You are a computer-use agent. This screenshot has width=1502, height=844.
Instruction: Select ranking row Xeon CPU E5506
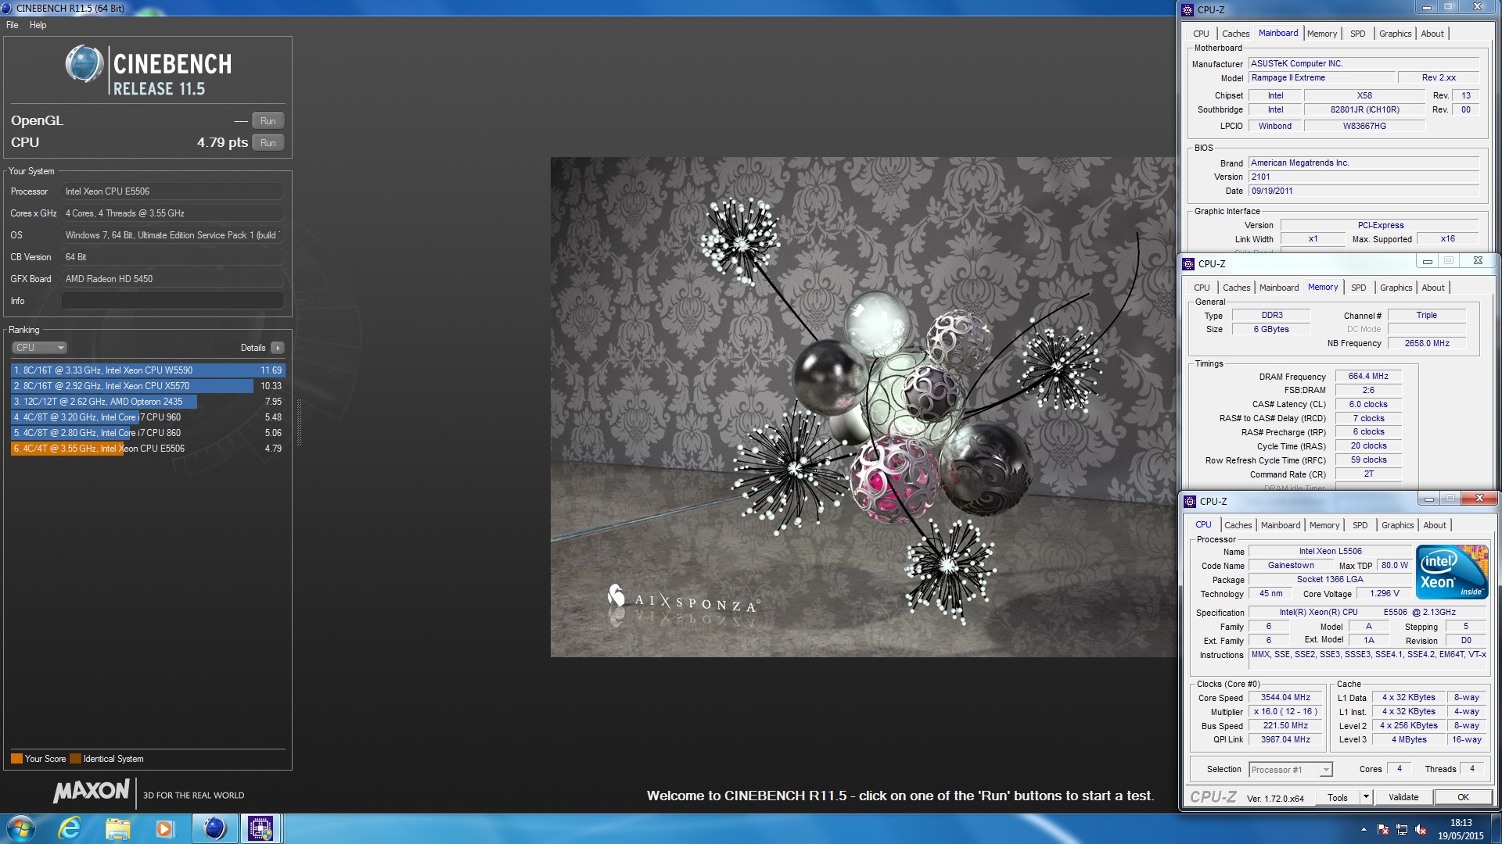point(148,449)
